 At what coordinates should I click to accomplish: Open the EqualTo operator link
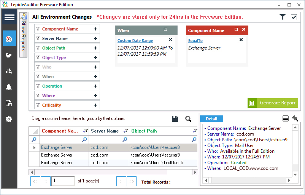[195, 40]
